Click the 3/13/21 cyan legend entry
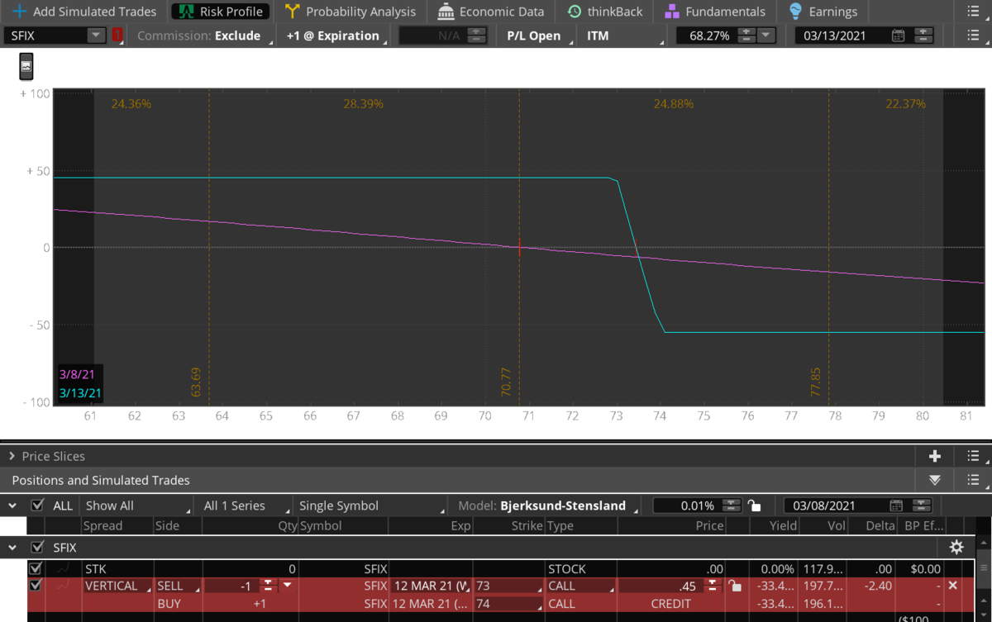The height and width of the screenshot is (622, 992). [x=80, y=393]
